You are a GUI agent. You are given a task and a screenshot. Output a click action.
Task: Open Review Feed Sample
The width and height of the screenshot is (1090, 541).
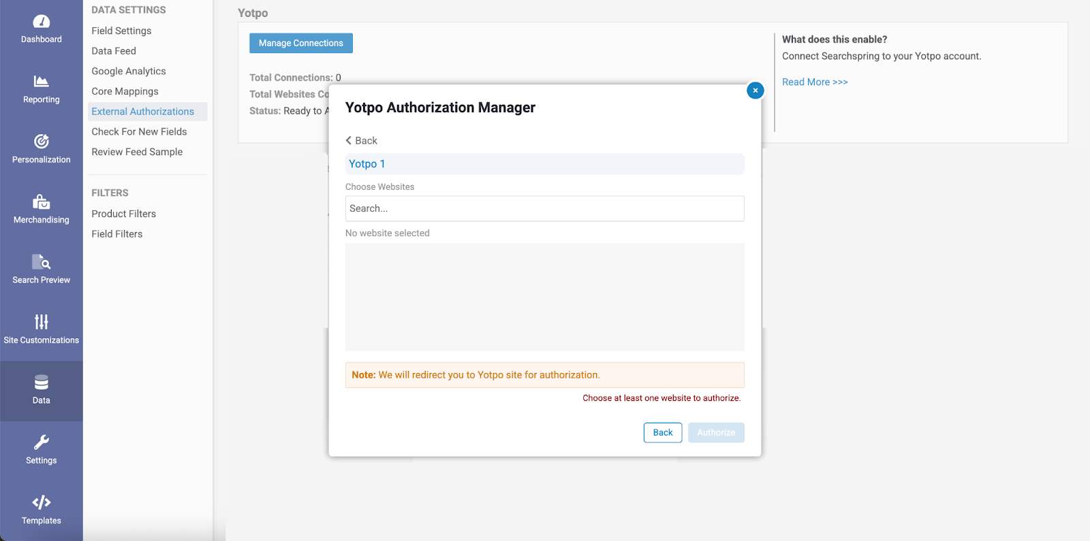137,152
